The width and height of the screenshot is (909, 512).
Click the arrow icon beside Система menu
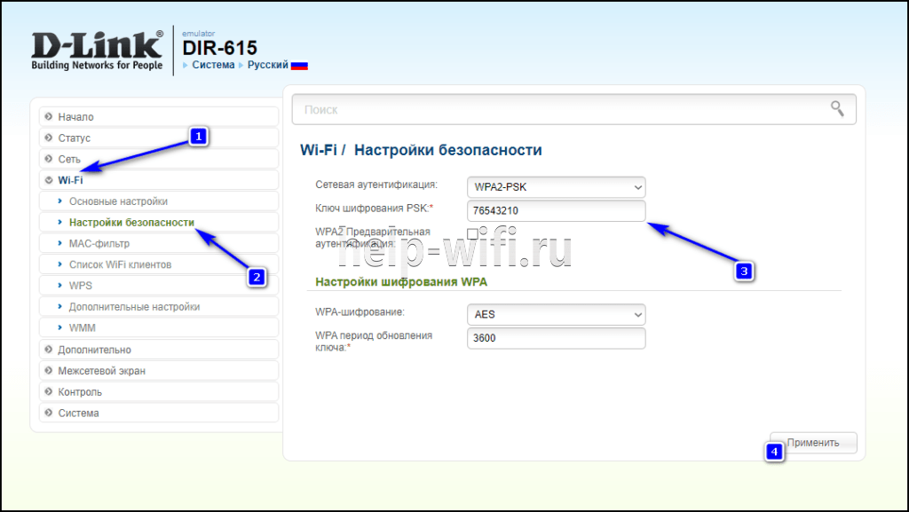click(x=49, y=413)
